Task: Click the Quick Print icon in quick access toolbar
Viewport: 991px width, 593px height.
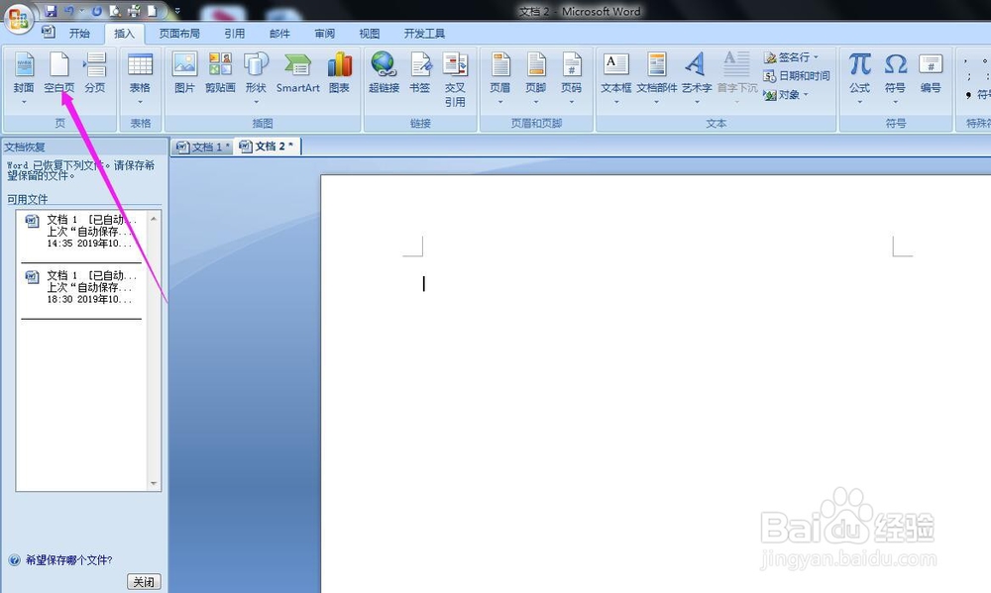Action: (134, 11)
